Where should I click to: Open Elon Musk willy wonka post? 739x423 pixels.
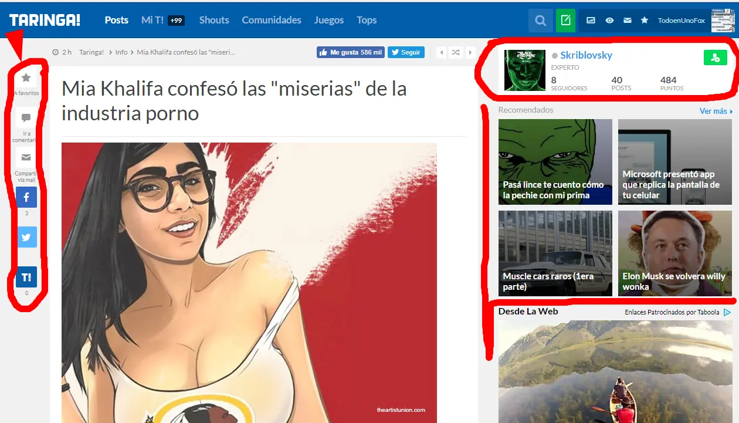[675, 253]
